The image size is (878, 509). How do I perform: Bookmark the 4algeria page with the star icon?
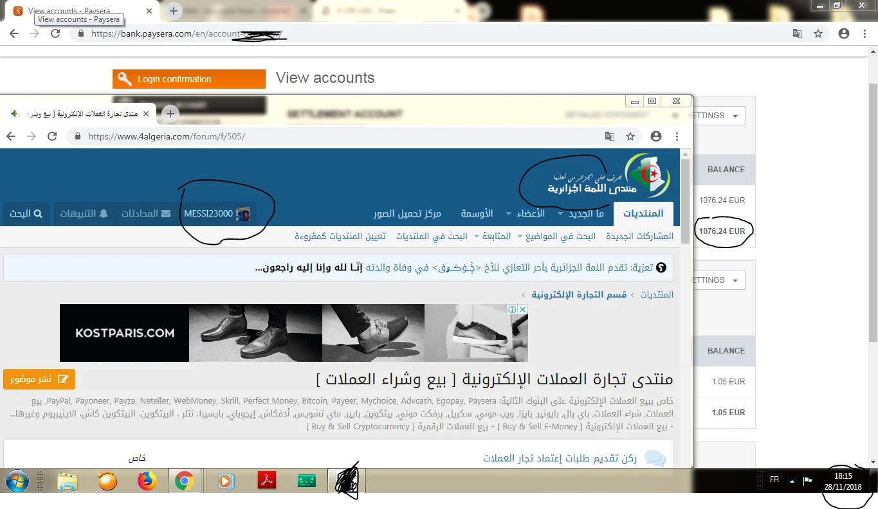(630, 136)
